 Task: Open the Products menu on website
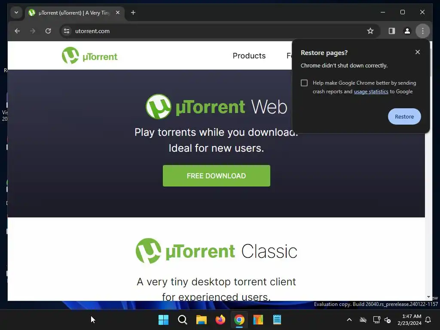click(x=249, y=56)
